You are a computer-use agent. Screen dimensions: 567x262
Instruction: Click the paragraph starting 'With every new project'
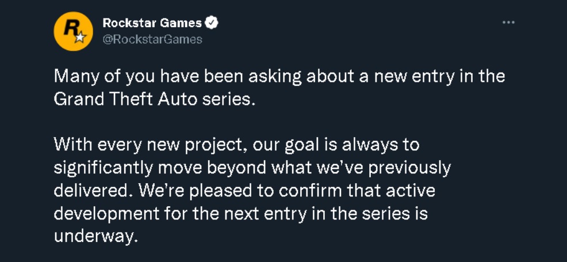tap(252, 191)
